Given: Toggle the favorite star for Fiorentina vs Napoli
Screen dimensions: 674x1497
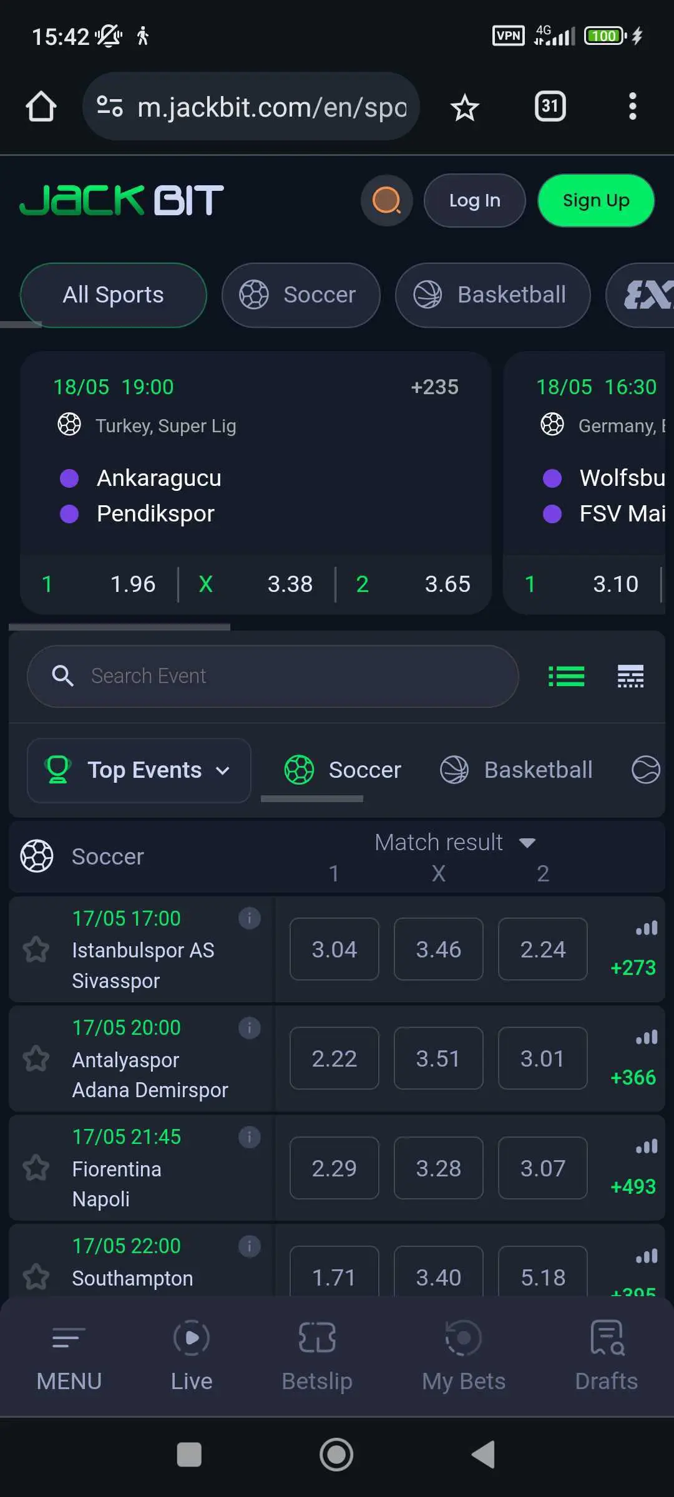Looking at the screenshot, I should [36, 1168].
